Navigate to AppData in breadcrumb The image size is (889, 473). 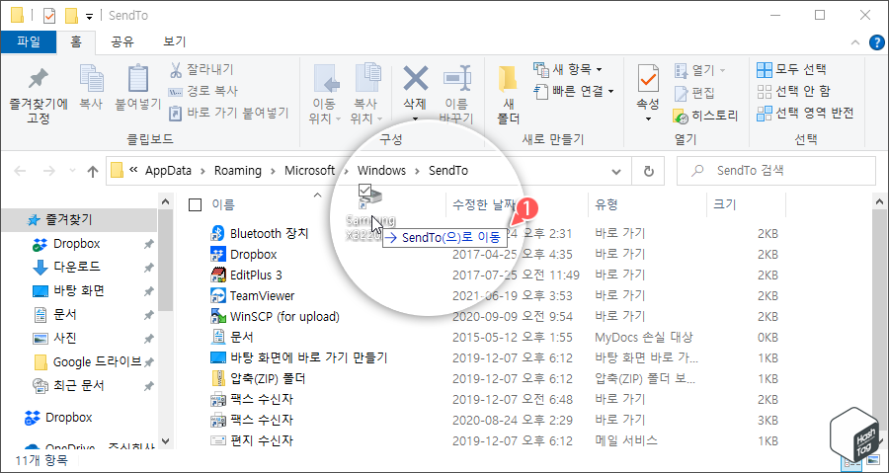pyautogui.click(x=168, y=171)
